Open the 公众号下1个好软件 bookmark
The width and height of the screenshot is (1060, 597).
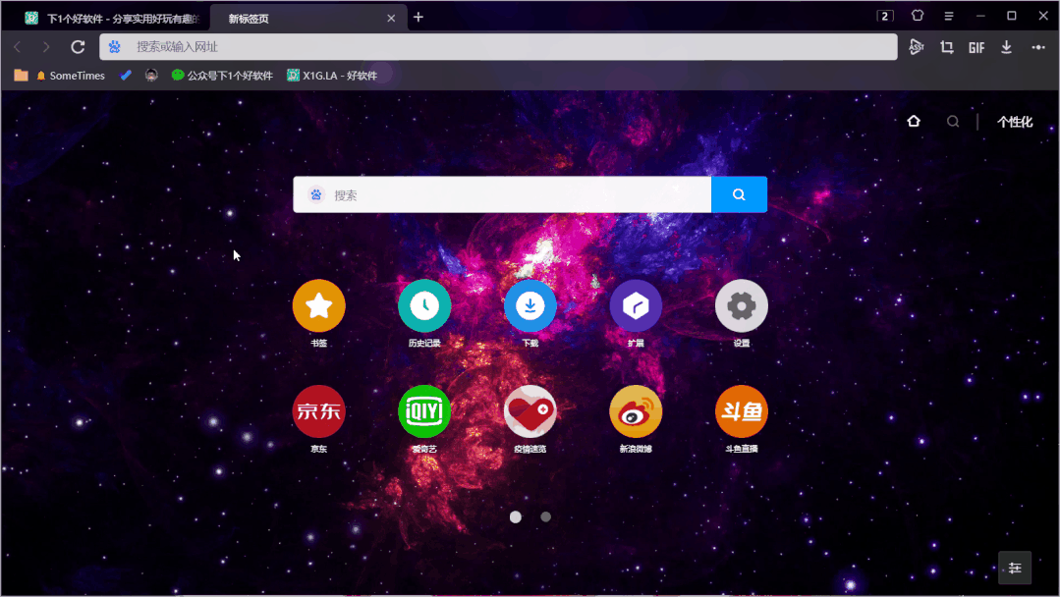pyautogui.click(x=222, y=76)
